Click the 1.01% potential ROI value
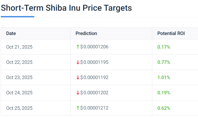 pos(164,77)
